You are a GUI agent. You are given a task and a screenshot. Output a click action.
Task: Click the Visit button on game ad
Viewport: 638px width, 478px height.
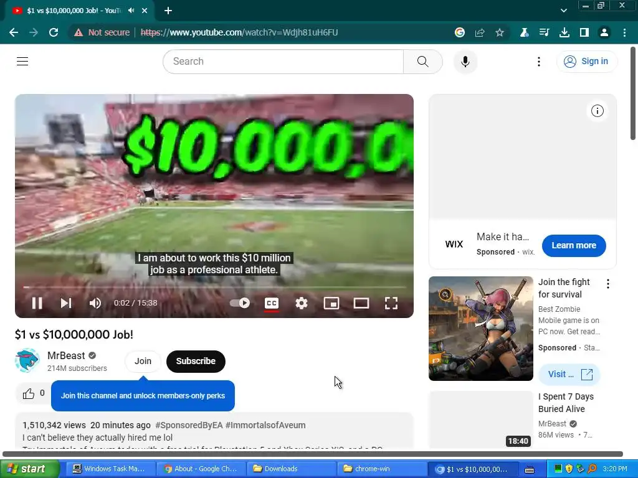(x=569, y=374)
